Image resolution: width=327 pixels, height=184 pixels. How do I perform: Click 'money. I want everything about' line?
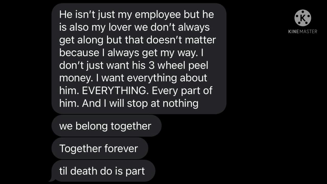pyautogui.click(x=133, y=78)
